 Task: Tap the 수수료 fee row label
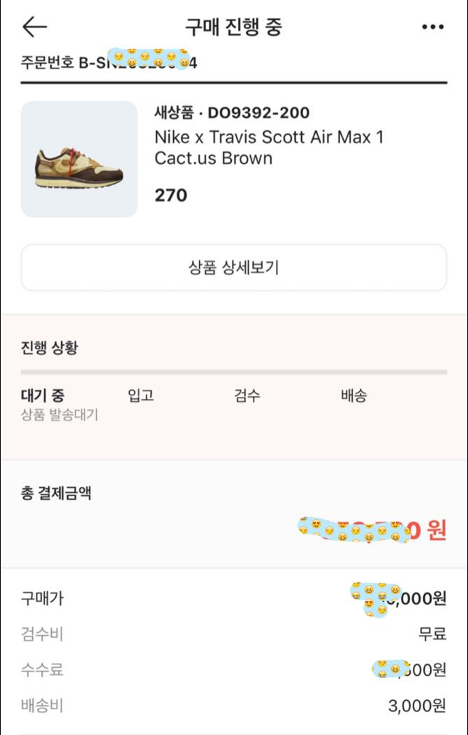click(x=43, y=670)
